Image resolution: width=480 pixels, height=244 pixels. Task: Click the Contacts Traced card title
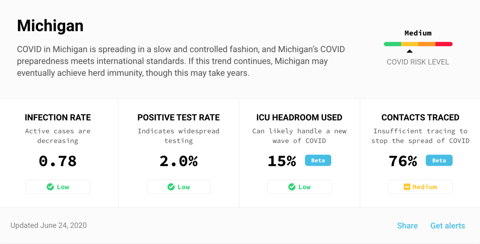(x=420, y=117)
